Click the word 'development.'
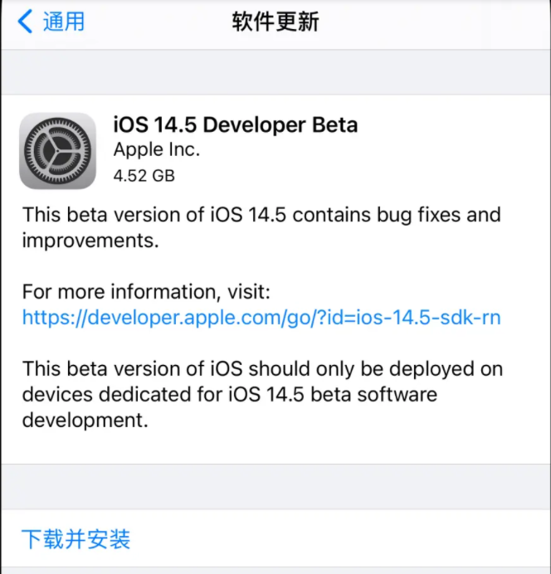551x574 pixels. 85,420
